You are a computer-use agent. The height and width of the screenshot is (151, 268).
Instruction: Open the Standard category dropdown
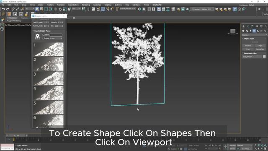[254, 35]
